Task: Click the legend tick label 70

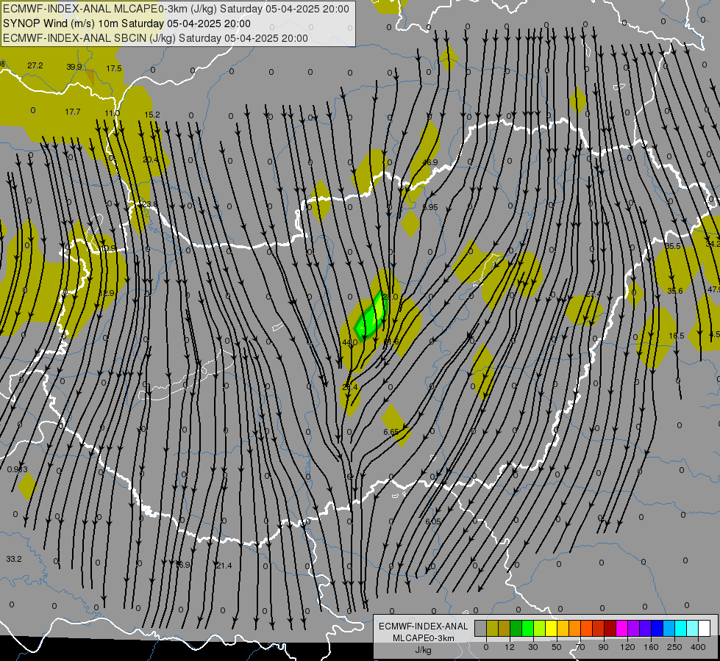Action: point(580,647)
